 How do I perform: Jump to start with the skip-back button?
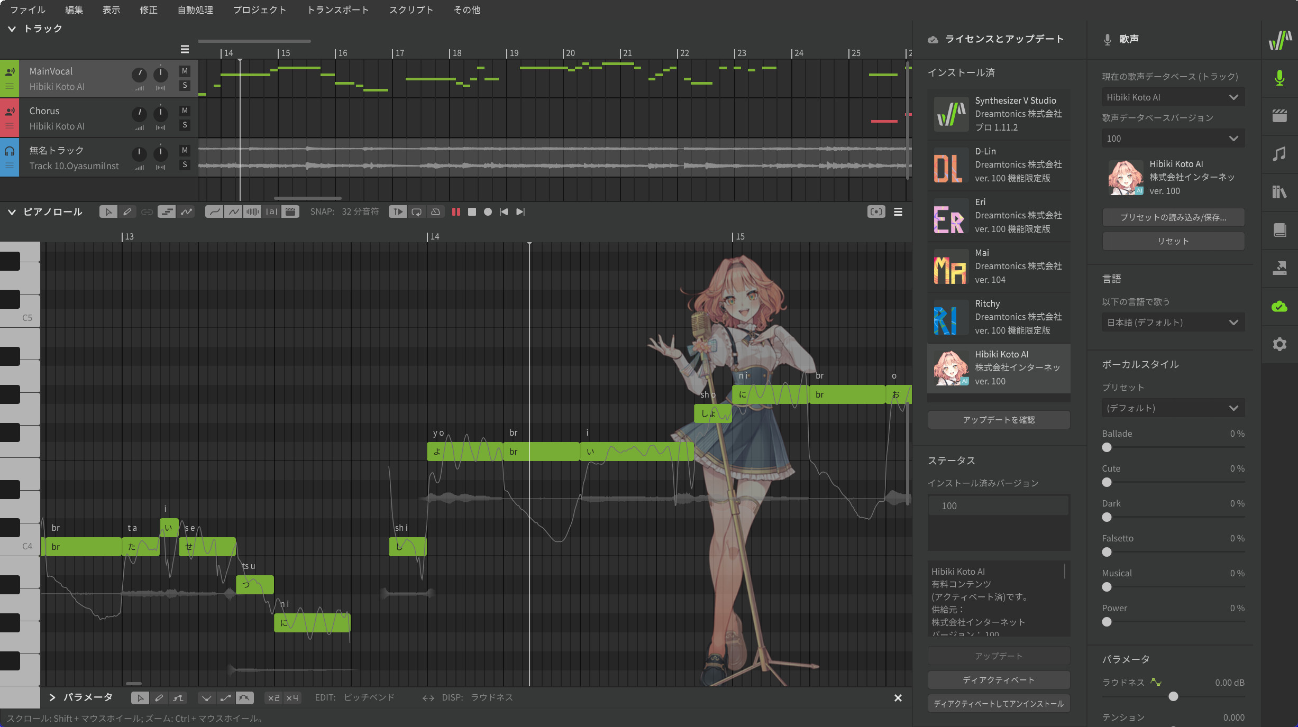(504, 211)
